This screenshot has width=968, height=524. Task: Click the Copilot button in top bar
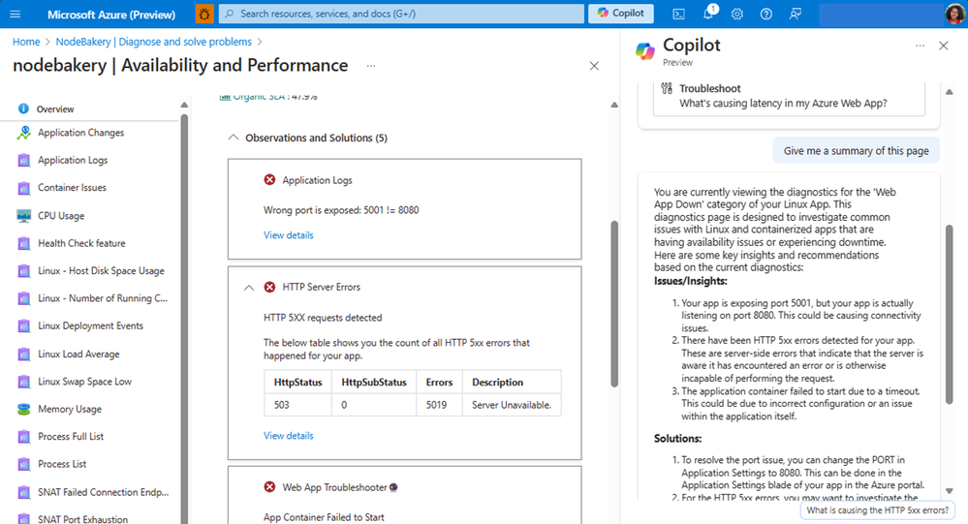pyautogui.click(x=620, y=13)
